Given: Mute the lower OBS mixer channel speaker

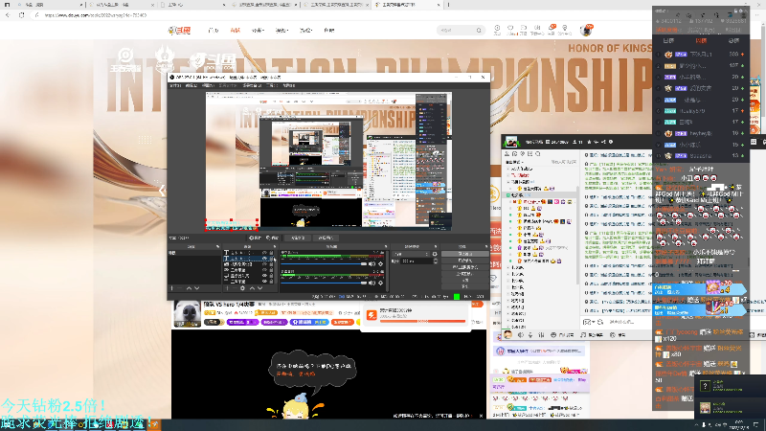Looking at the screenshot, I should (372, 283).
